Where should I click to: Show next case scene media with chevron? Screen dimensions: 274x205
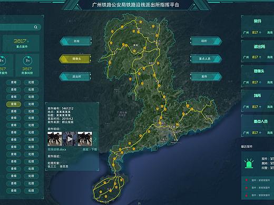(95, 139)
